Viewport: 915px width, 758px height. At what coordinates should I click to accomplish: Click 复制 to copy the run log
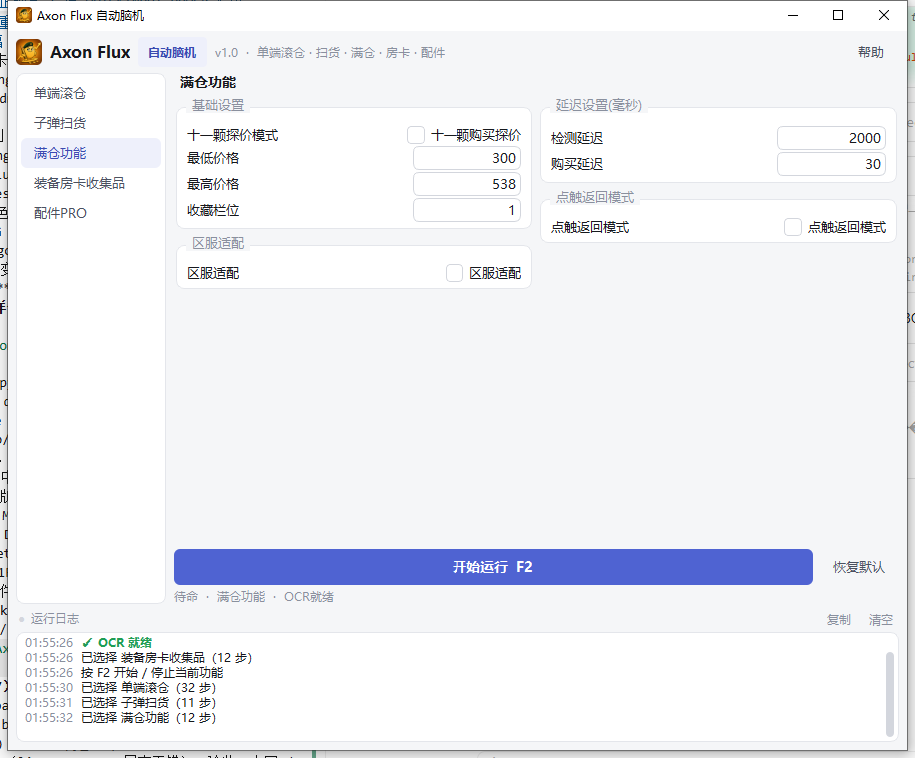[838, 620]
